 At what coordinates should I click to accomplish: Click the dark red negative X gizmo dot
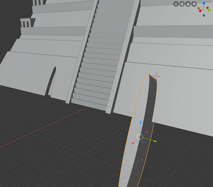coord(207,8)
